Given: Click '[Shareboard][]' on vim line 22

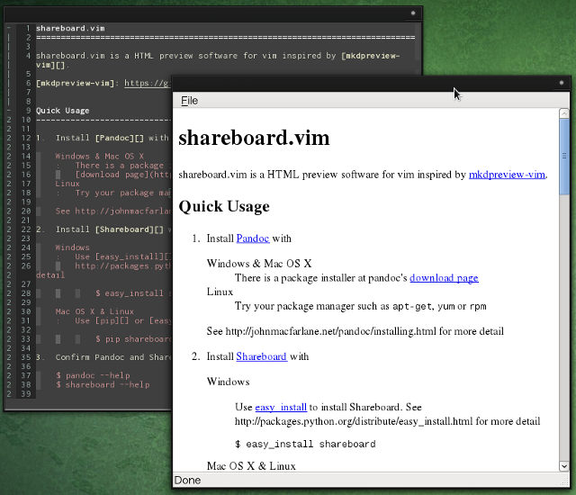Looking at the screenshot, I should [130, 229].
